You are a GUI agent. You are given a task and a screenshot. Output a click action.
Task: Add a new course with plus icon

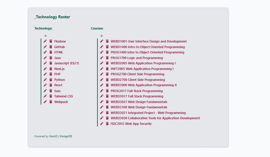102,36
